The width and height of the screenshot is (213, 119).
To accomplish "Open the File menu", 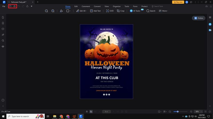I will coord(4,6).
